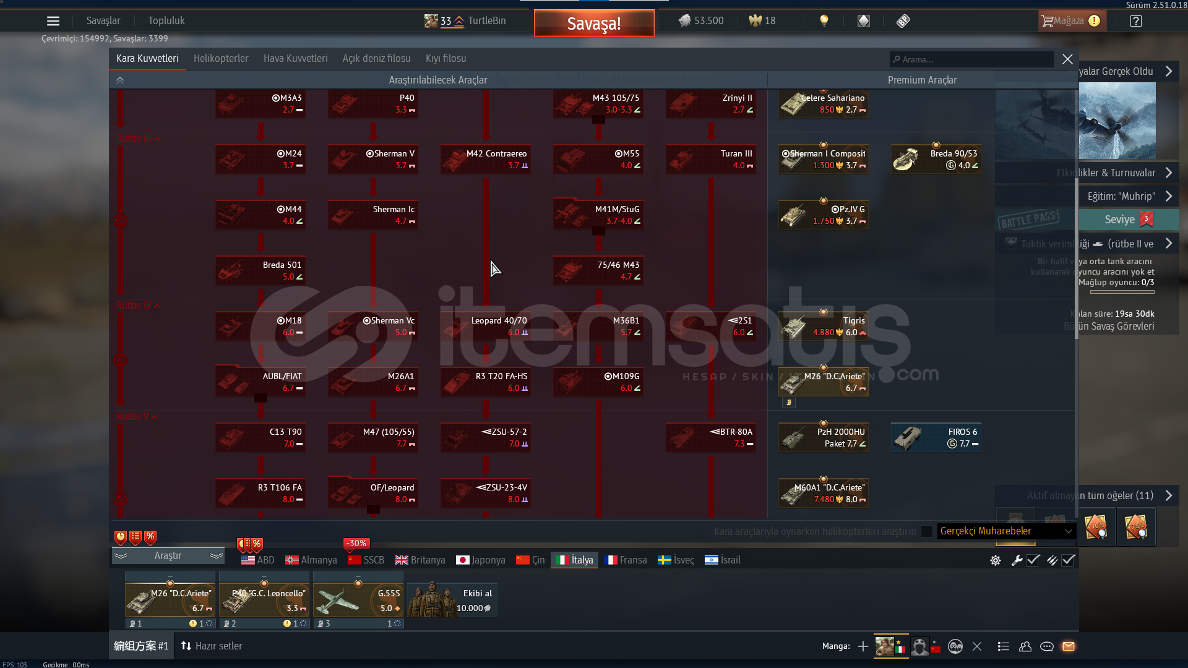Collapse the Araştırılabilecek Araçlar header chevron

(x=120, y=80)
